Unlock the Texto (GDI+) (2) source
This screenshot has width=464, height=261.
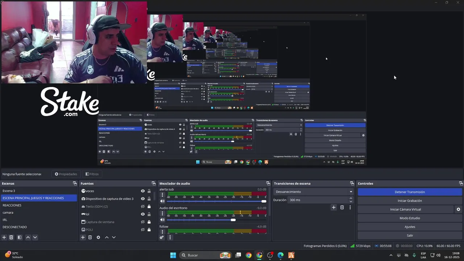149,207
